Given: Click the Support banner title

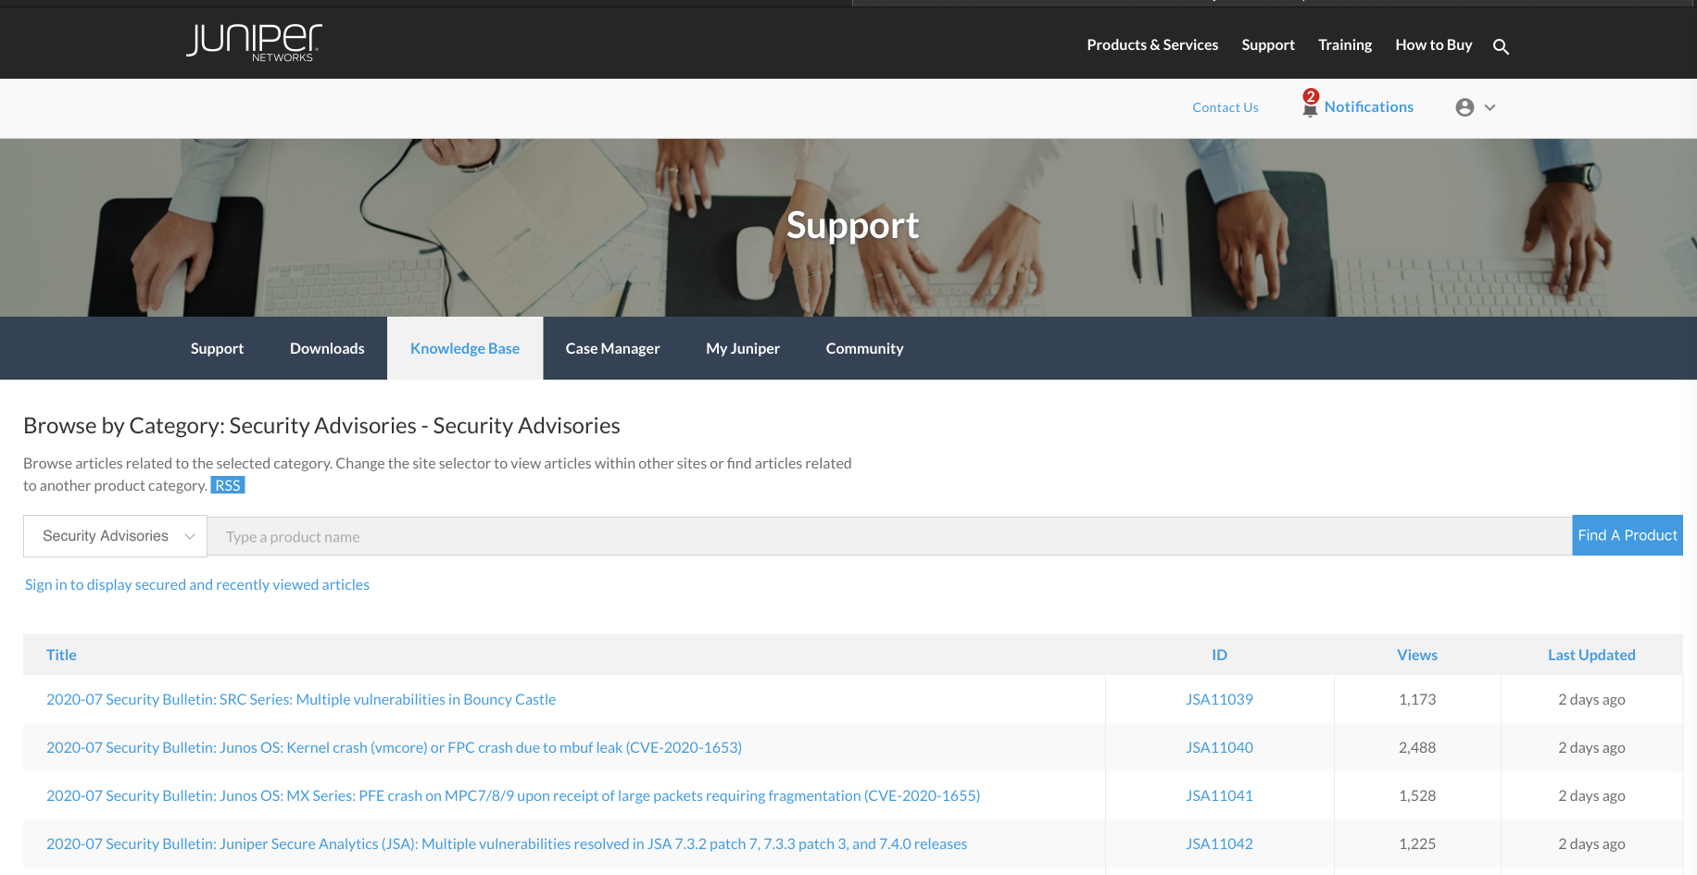Looking at the screenshot, I should click(x=852, y=226).
